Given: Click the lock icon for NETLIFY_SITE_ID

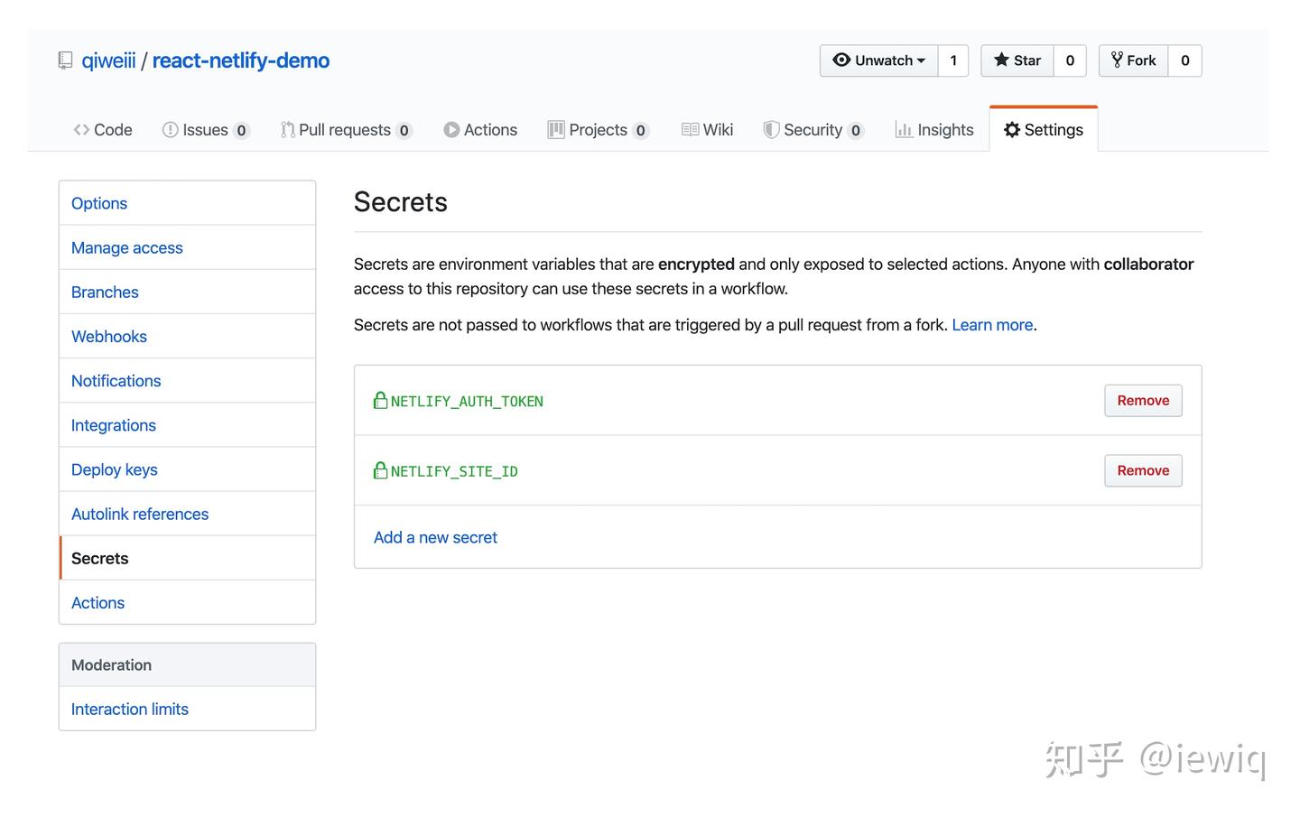Looking at the screenshot, I should (380, 470).
